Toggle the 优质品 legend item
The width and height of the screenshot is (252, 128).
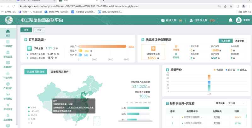pyautogui.click(x=218, y=70)
